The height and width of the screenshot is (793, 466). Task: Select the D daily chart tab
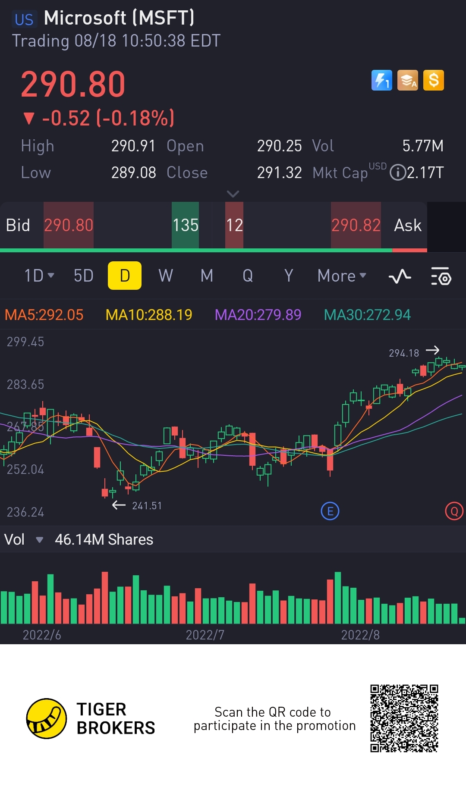(x=125, y=276)
